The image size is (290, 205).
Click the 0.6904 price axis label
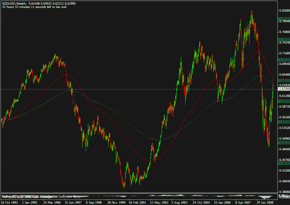point(284,64)
